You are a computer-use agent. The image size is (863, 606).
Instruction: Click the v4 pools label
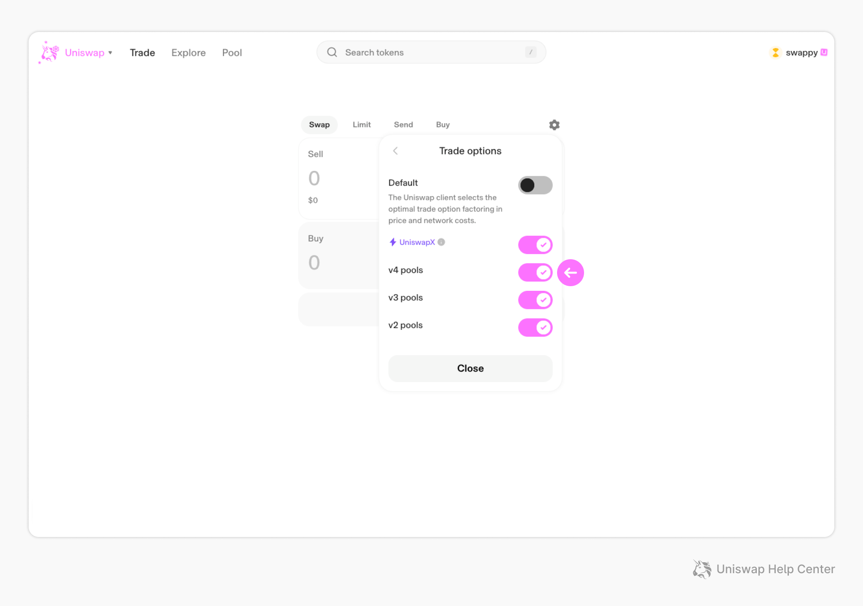[405, 270]
